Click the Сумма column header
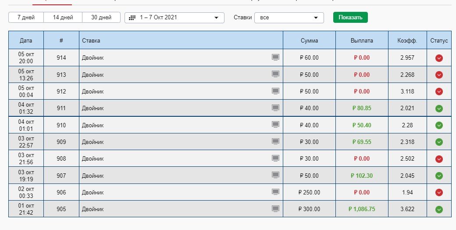 coord(309,40)
